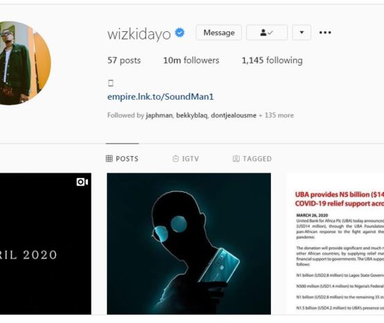Click the tagged person icon

click(x=236, y=159)
